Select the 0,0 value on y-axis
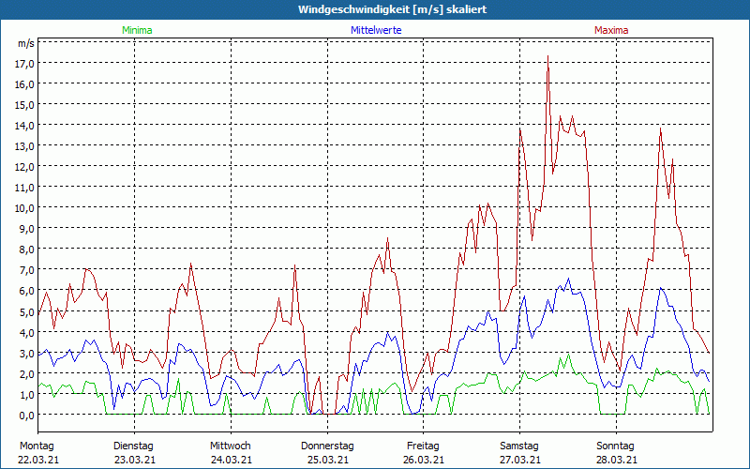 (x=25, y=415)
